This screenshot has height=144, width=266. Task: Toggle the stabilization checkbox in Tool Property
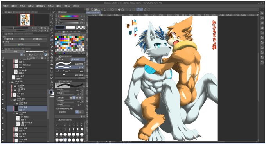(x=58, y=108)
